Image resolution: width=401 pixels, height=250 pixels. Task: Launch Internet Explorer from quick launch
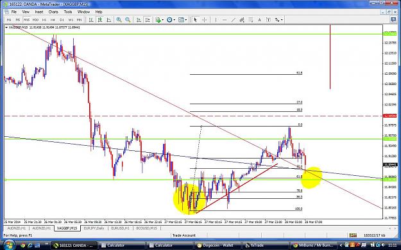pyautogui.click(x=30, y=246)
